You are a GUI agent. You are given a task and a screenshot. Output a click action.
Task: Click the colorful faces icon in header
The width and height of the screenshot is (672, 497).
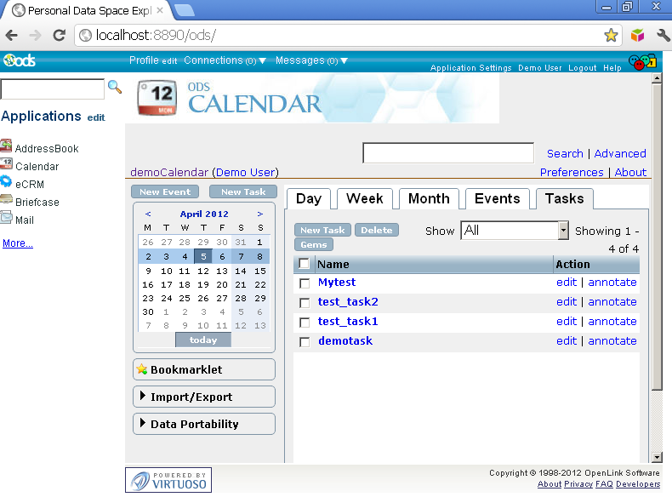pos(642,62)
